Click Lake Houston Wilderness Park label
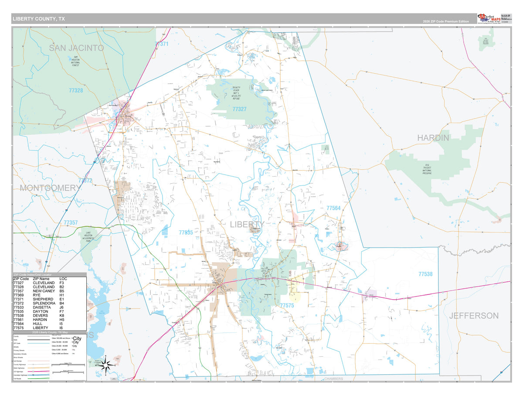The image size is (523, 396). [x=88, y=237]
